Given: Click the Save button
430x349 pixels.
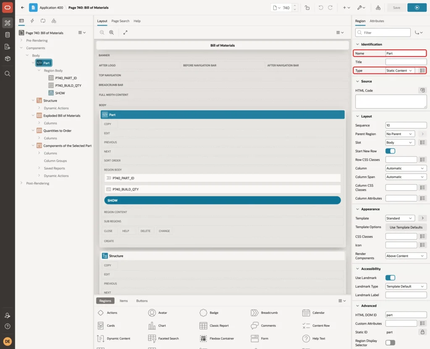Looking at the screenshot, I should click(x=396, y=8).
